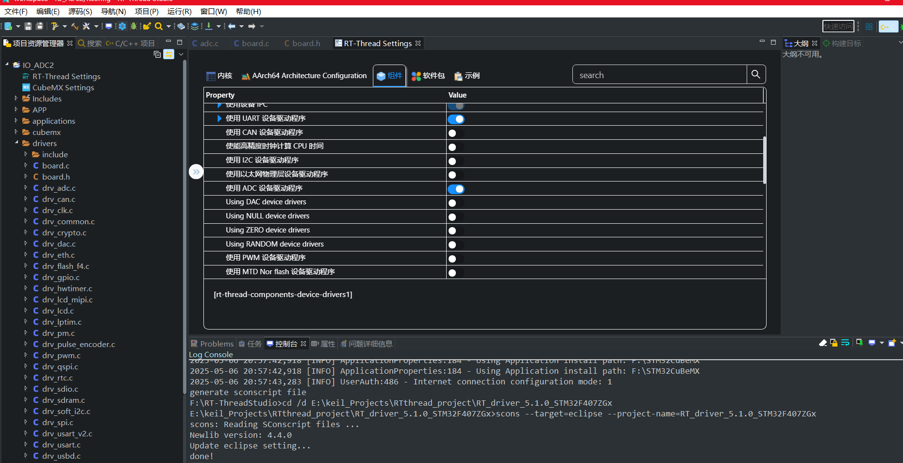Click the 快速访问 quick access field
The height and width of the screenshot is (463, 903).
tap(838, 27)
